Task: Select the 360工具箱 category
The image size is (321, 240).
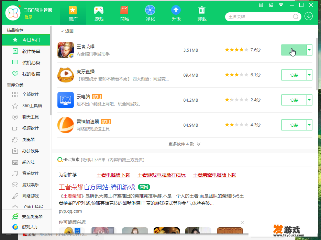Action: [26, 106]
